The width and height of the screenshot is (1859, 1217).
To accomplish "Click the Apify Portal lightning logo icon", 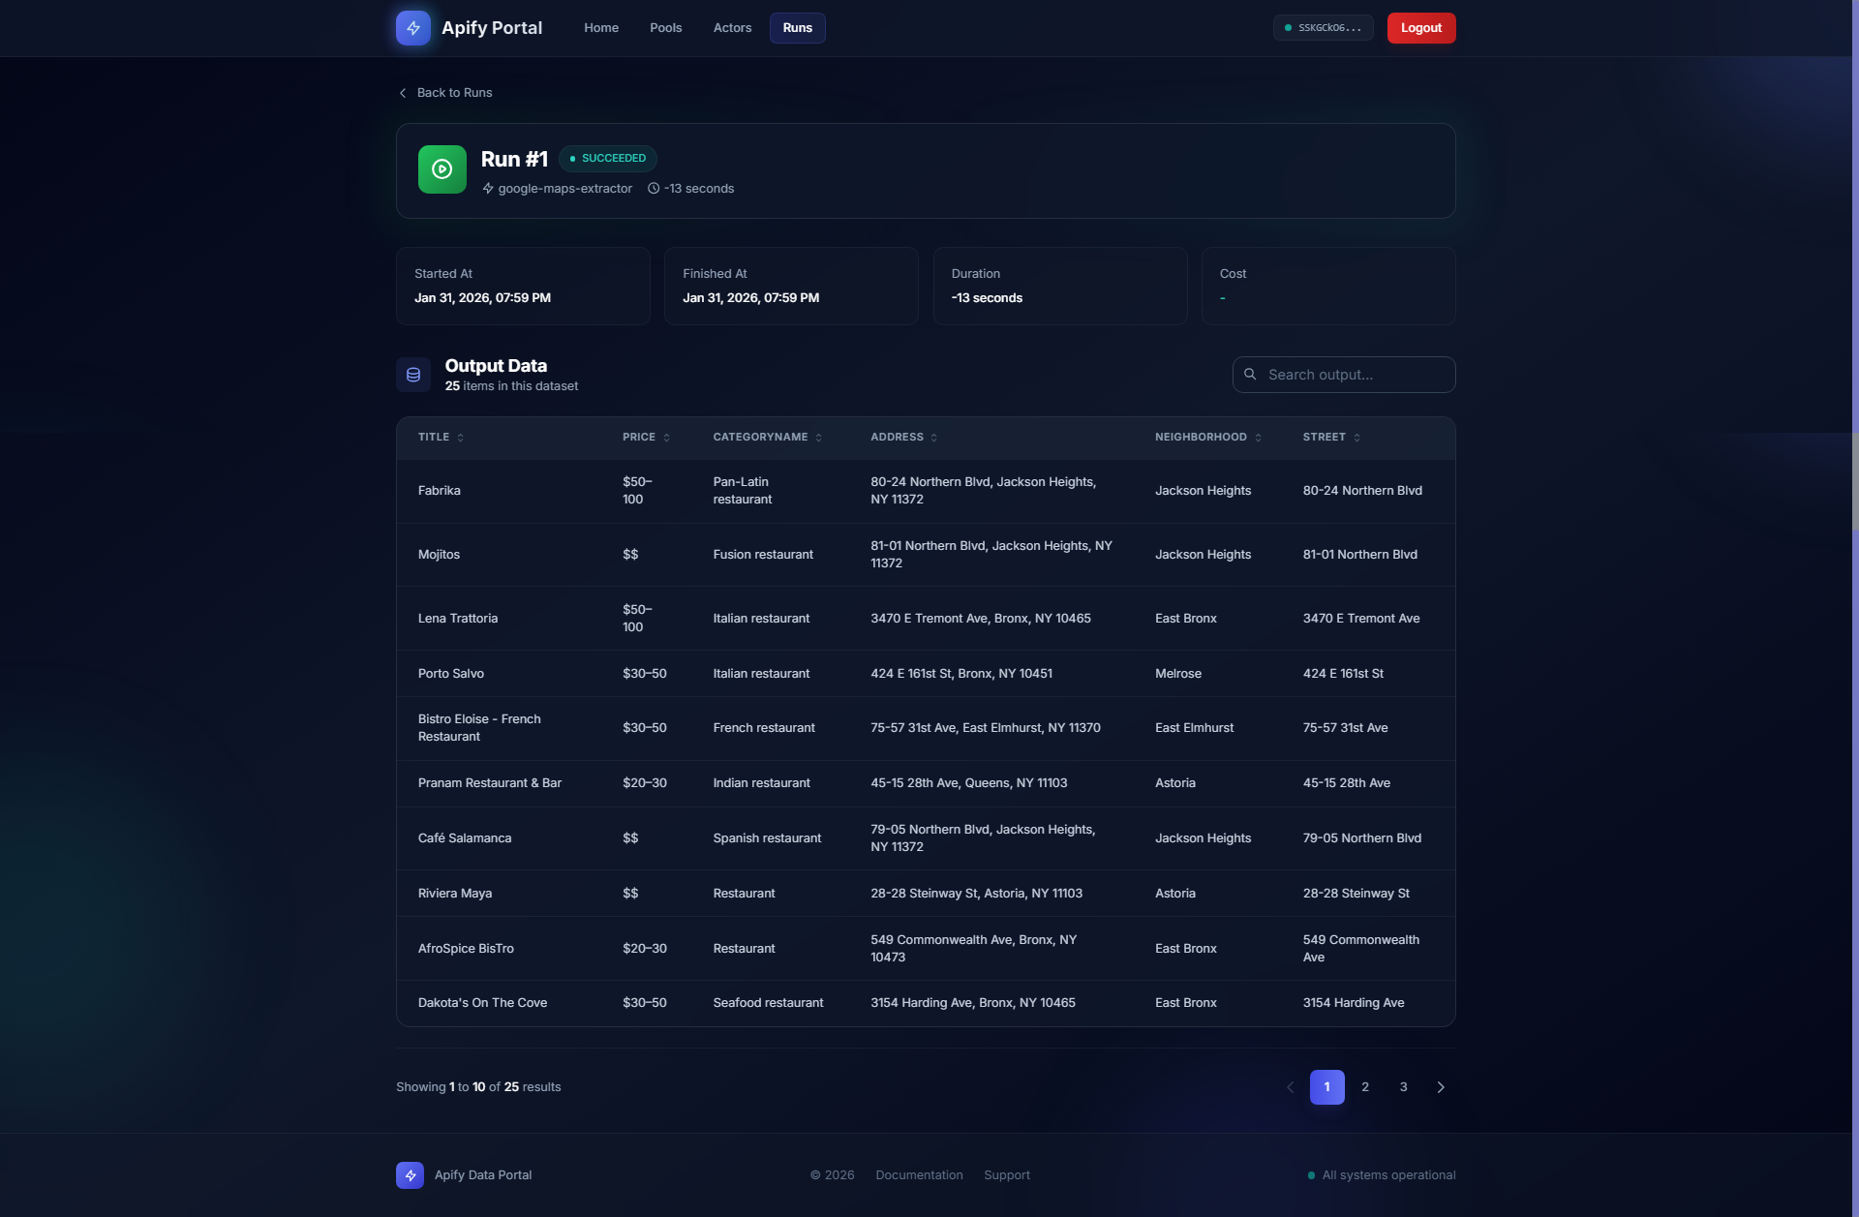I will [x=412, y=28].
